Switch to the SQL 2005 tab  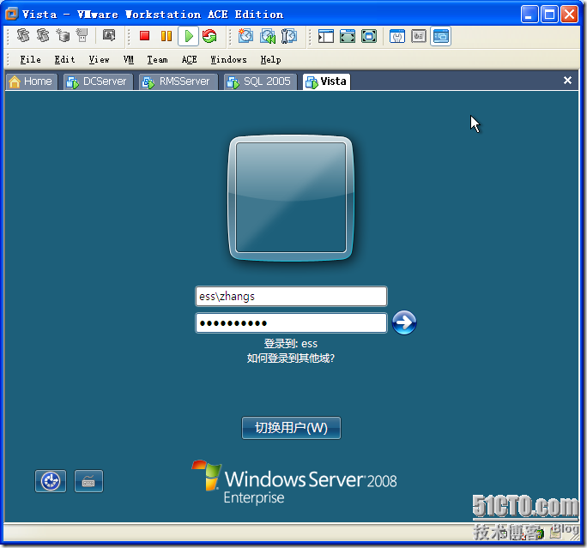coord(260,81)
